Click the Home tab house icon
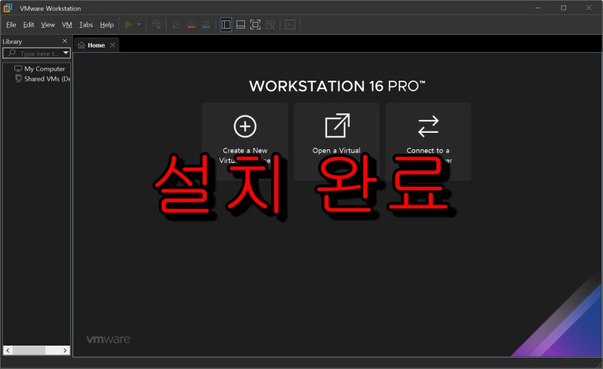The image size is (603, 369). (81, 45)
